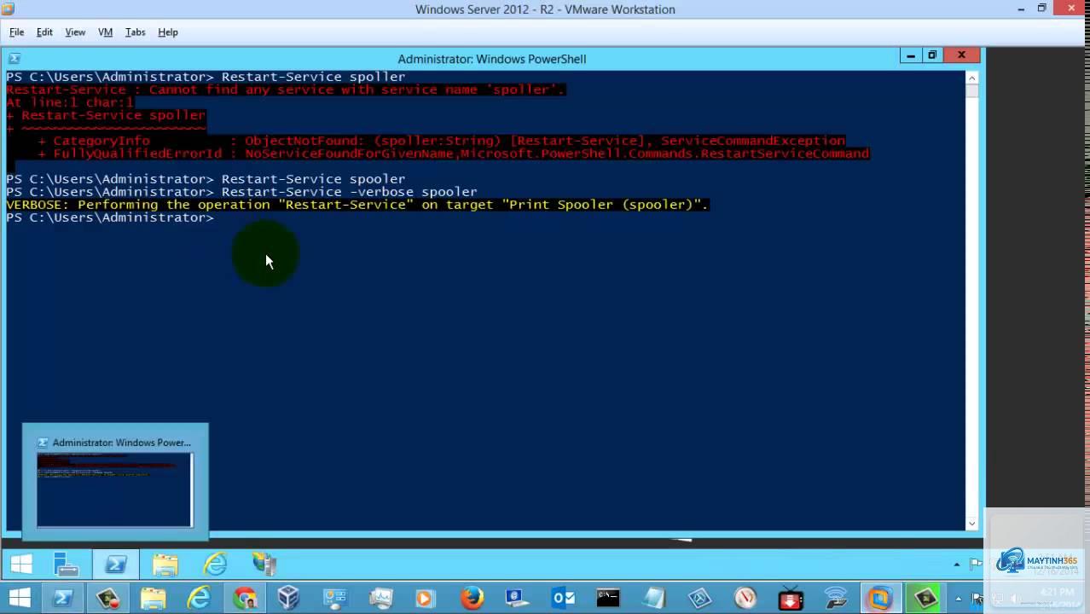The image size is (1090, 614).
Task: Click PowerShell icon in guest VM taskbar
Action: [115, 565]
